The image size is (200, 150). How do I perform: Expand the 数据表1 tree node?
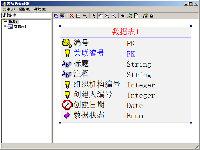point(5,27)
